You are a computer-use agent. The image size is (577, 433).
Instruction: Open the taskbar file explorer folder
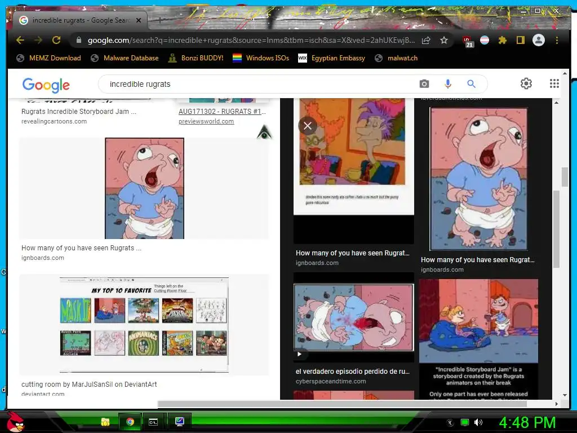pos(105,422)
